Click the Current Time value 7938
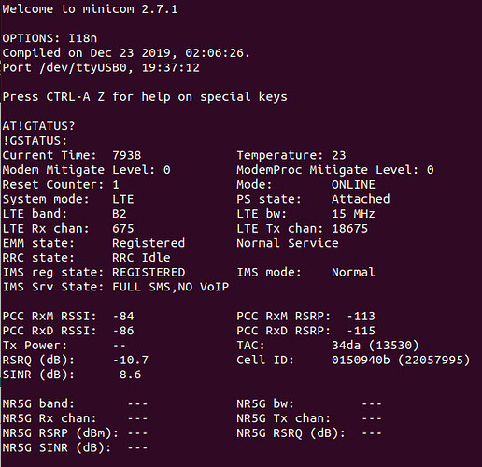482x467 pixels. (x=127, y=155)
